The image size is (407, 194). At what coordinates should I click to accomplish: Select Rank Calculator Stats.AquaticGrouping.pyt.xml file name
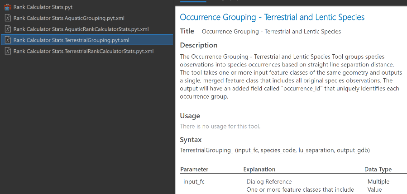point(69,18)
